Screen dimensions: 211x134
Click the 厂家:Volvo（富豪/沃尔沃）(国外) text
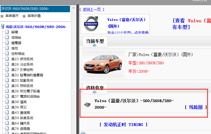tap(160, 54)
